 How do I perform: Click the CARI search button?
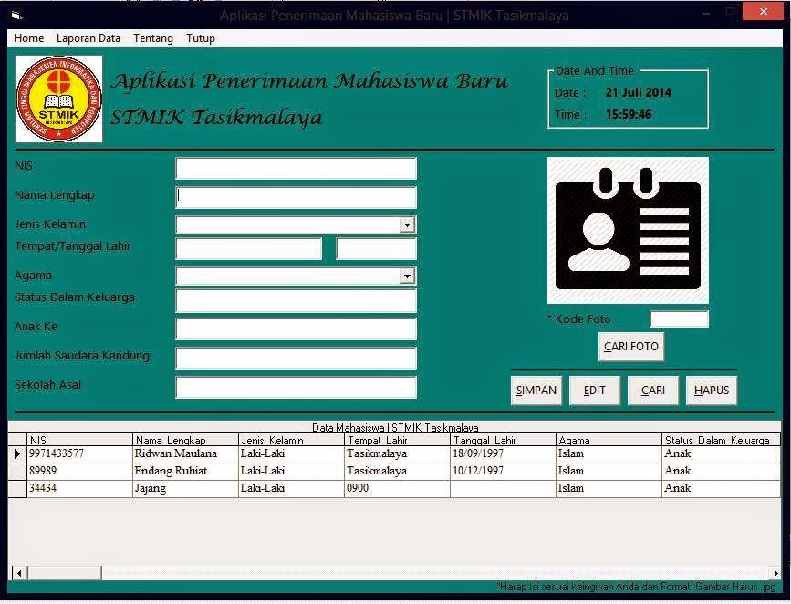(x=652, y=391)
